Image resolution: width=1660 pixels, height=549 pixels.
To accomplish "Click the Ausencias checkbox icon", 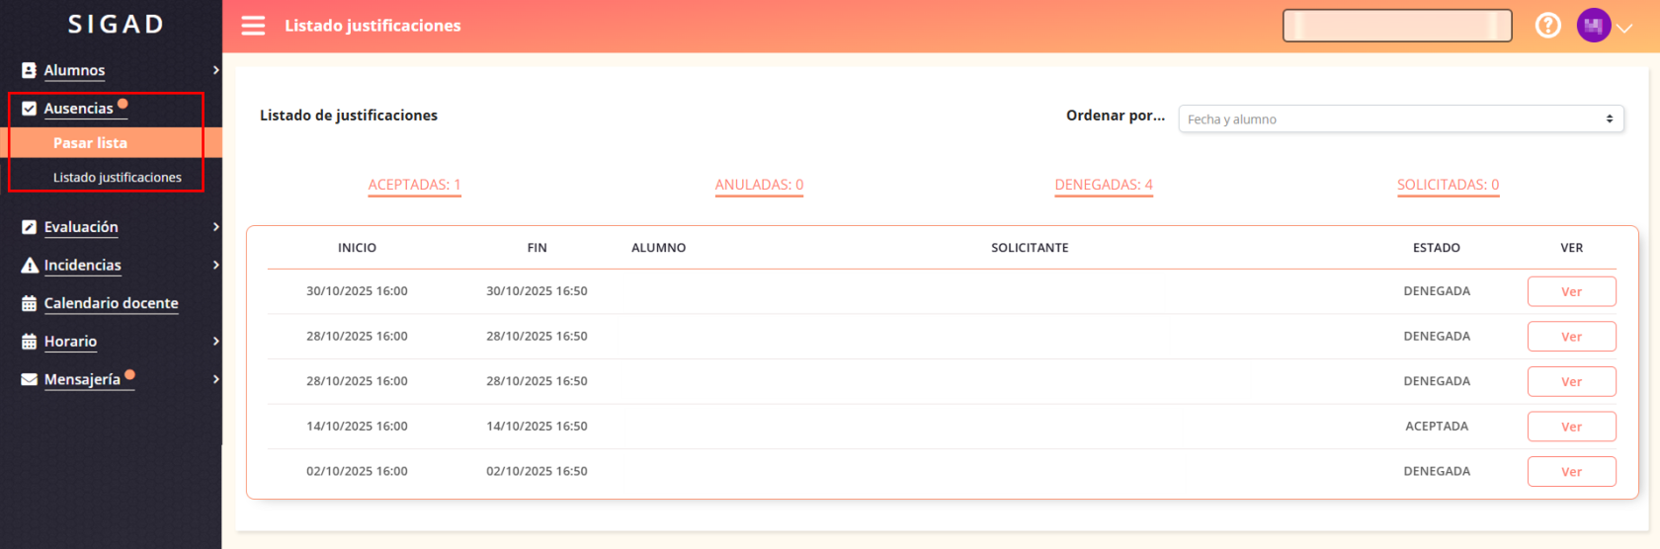I will [x=30, y=109].
